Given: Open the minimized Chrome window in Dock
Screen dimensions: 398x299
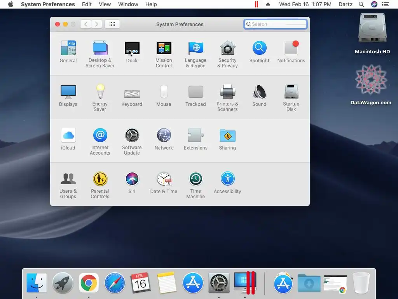Looking at the screenshot, I should pyautogui.click(x=335, y=284).
